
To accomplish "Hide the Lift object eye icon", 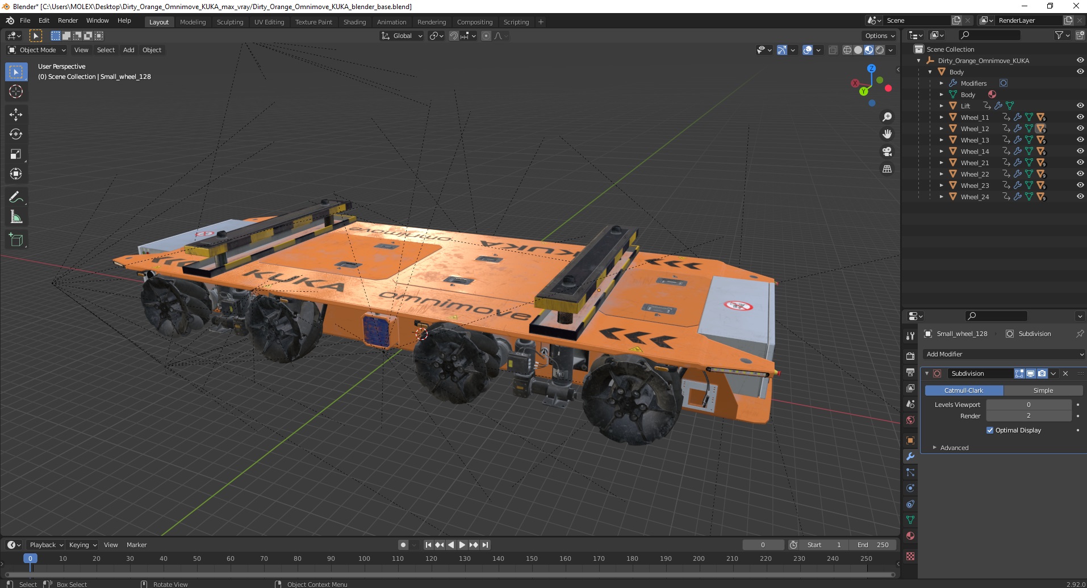I will click(x=1080, y=106).
